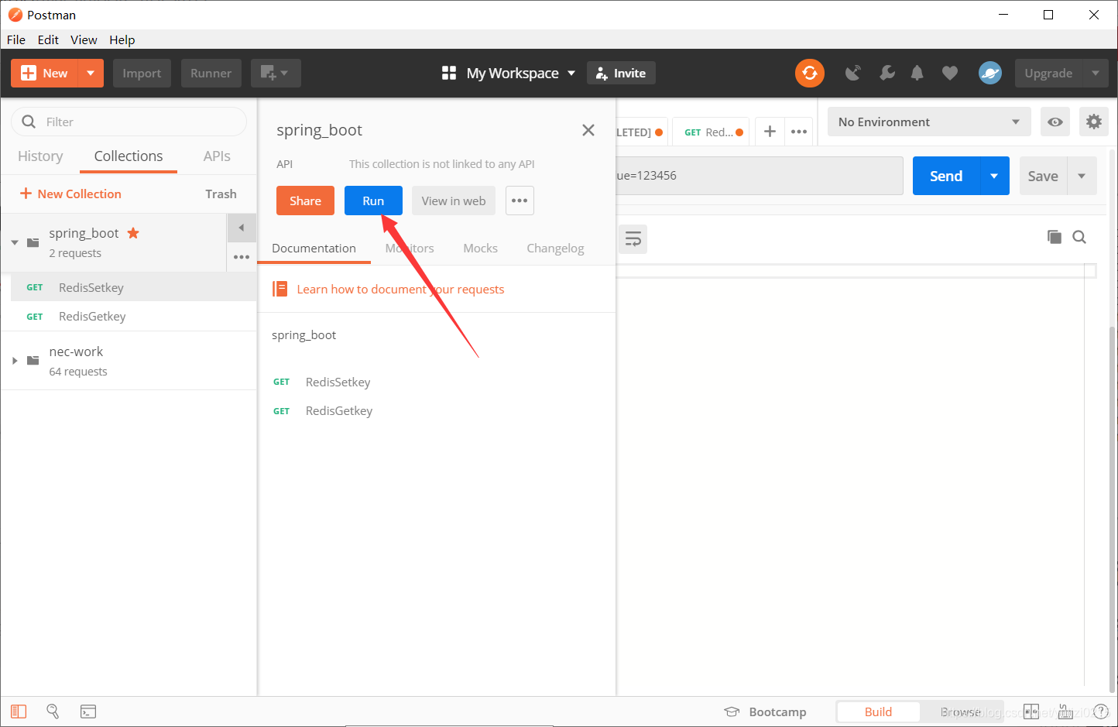Select the RedisGetkey request in sidebar
Viewport: 1118px width, 727px height.
pos(92,316)
